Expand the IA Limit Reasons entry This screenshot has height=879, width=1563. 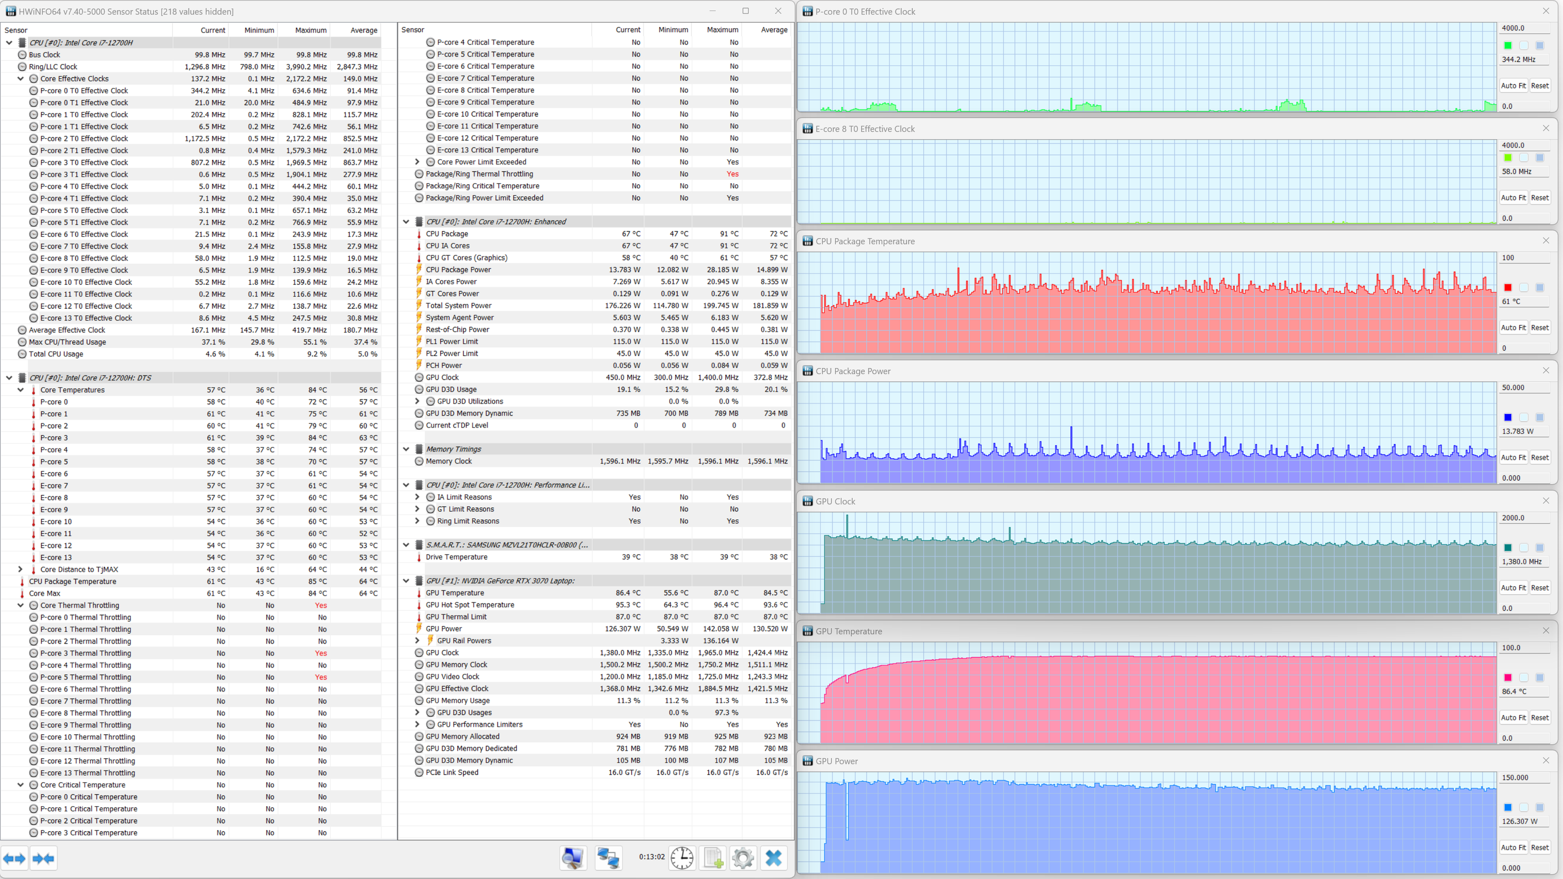[417, 497]
